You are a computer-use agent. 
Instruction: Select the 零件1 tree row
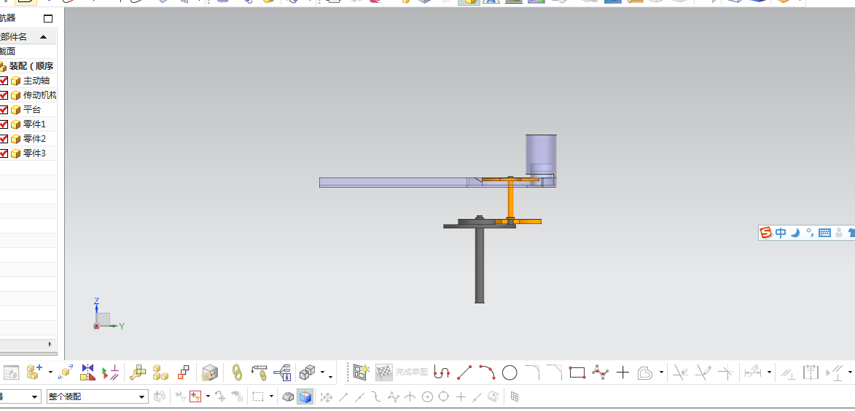pyautogui.click(x=28, y=124)
